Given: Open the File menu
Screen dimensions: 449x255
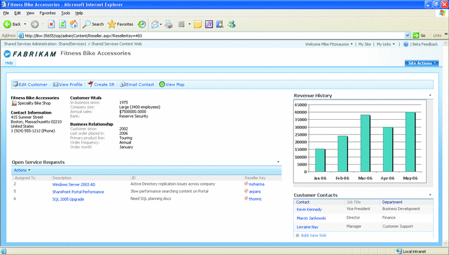Looking at the screenshot, I should coord(6,13).
